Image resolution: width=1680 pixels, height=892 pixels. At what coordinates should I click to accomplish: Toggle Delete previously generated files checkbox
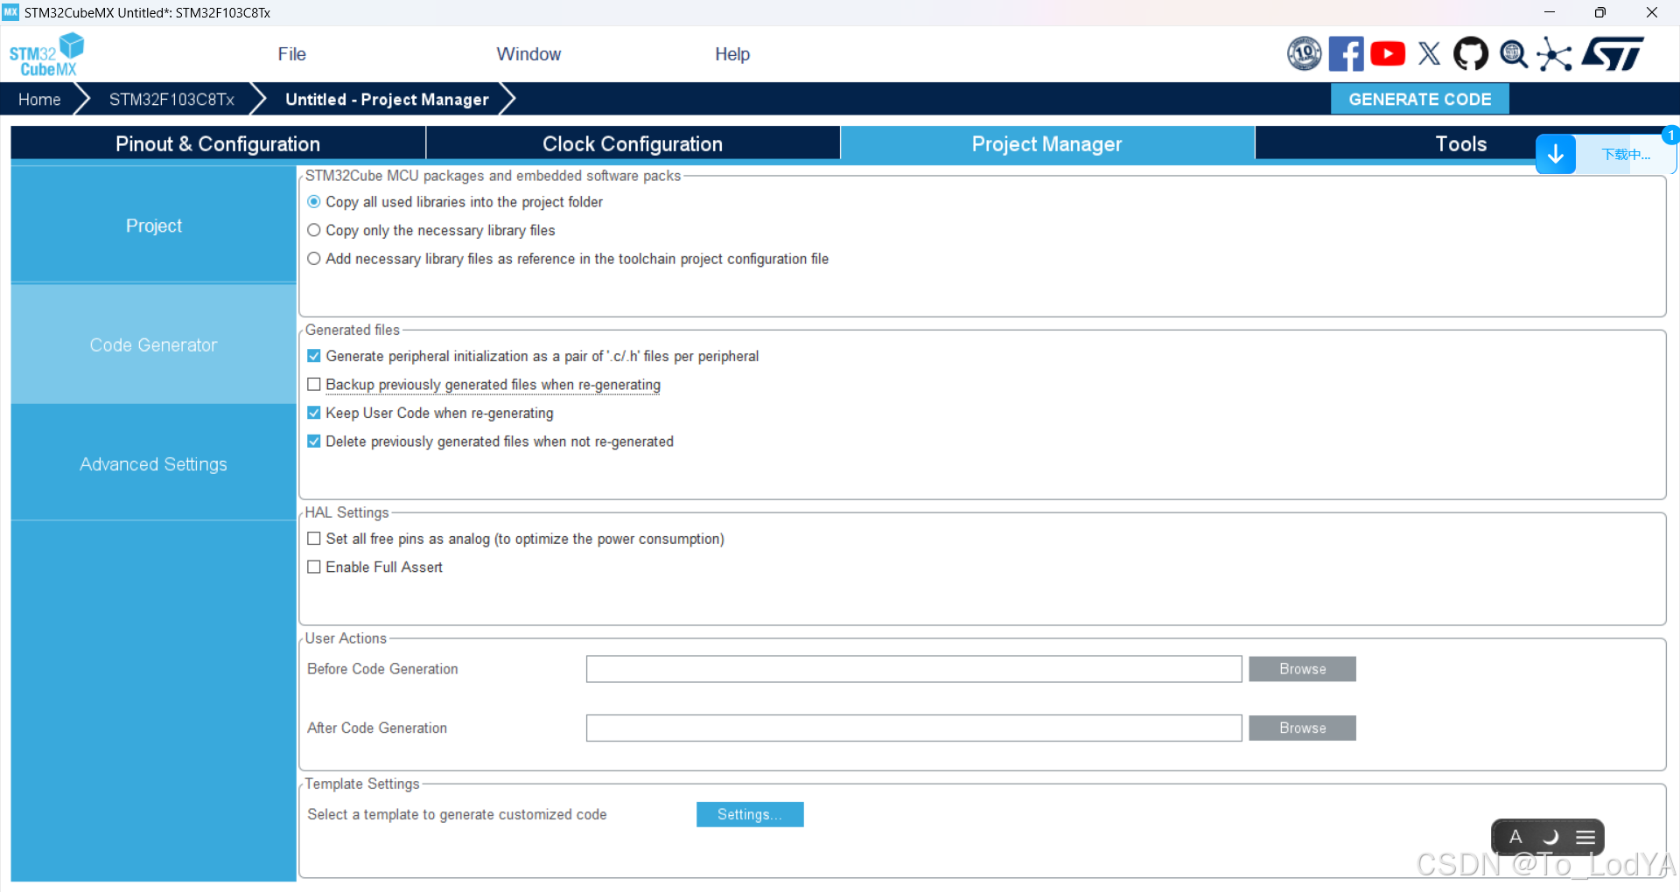pyautogui.click(x=314, y=442)
